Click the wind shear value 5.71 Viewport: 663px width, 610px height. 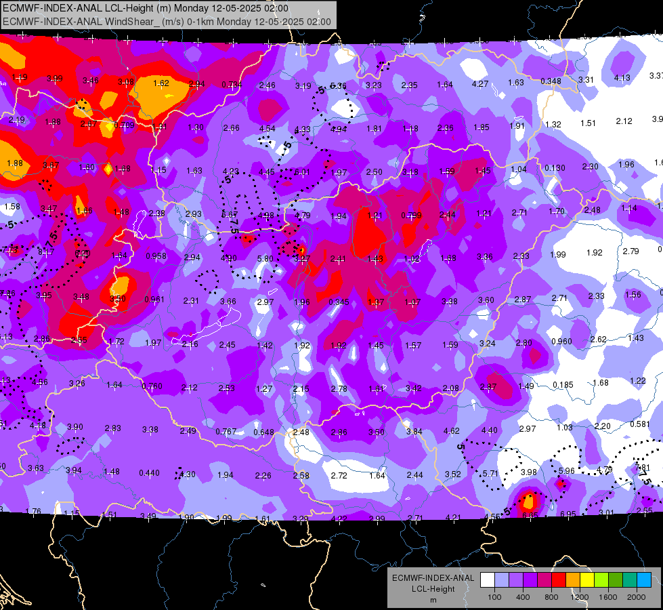(x=490, y=473)
